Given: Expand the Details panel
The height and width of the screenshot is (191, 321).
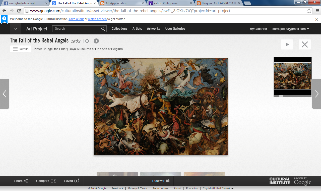Looking at the screenshot, I should [21, 49].
